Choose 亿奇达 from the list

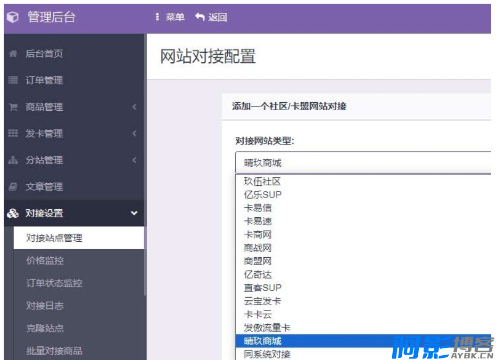(x=363, y=274)
